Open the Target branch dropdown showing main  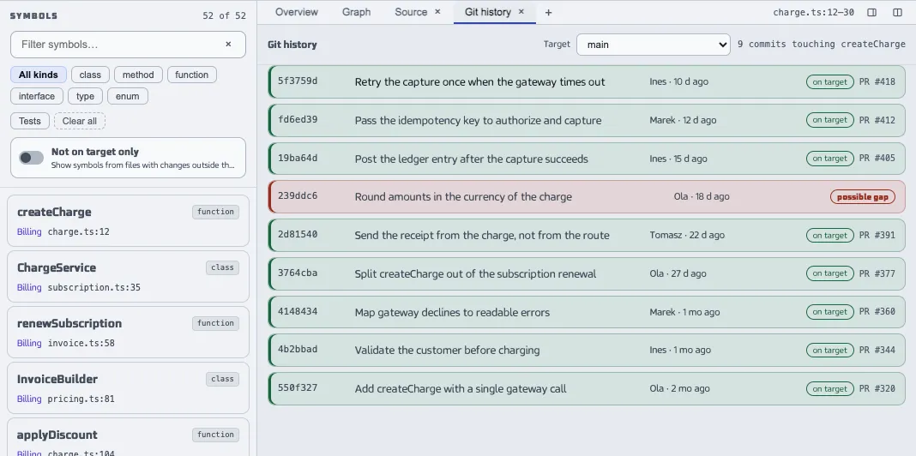pos(653,45)
